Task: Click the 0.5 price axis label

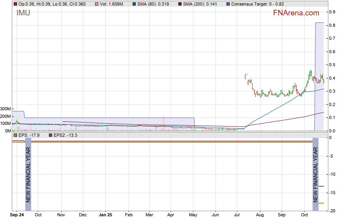Action: (333, 65)
